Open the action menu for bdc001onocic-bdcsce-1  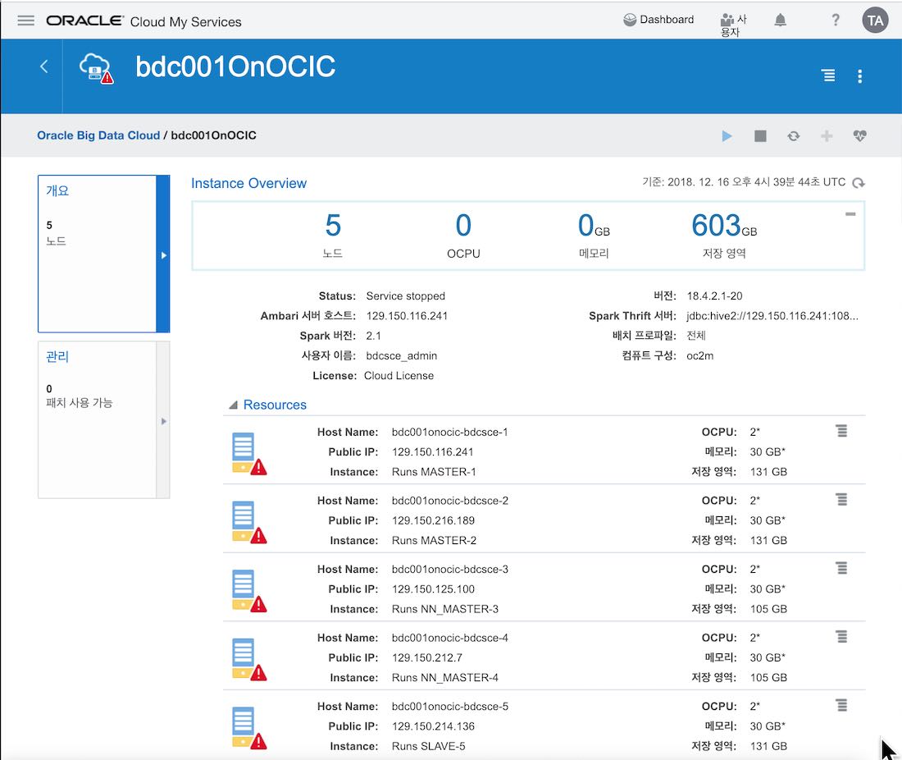[x=840, y=431]
